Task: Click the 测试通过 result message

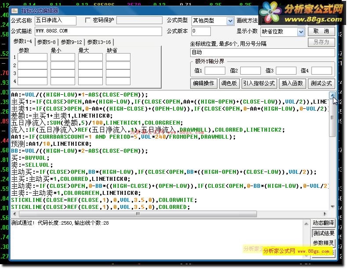Action: point(60,223)
